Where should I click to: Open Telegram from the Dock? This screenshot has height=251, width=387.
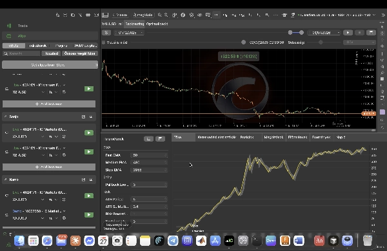click(x=173, y=241)
